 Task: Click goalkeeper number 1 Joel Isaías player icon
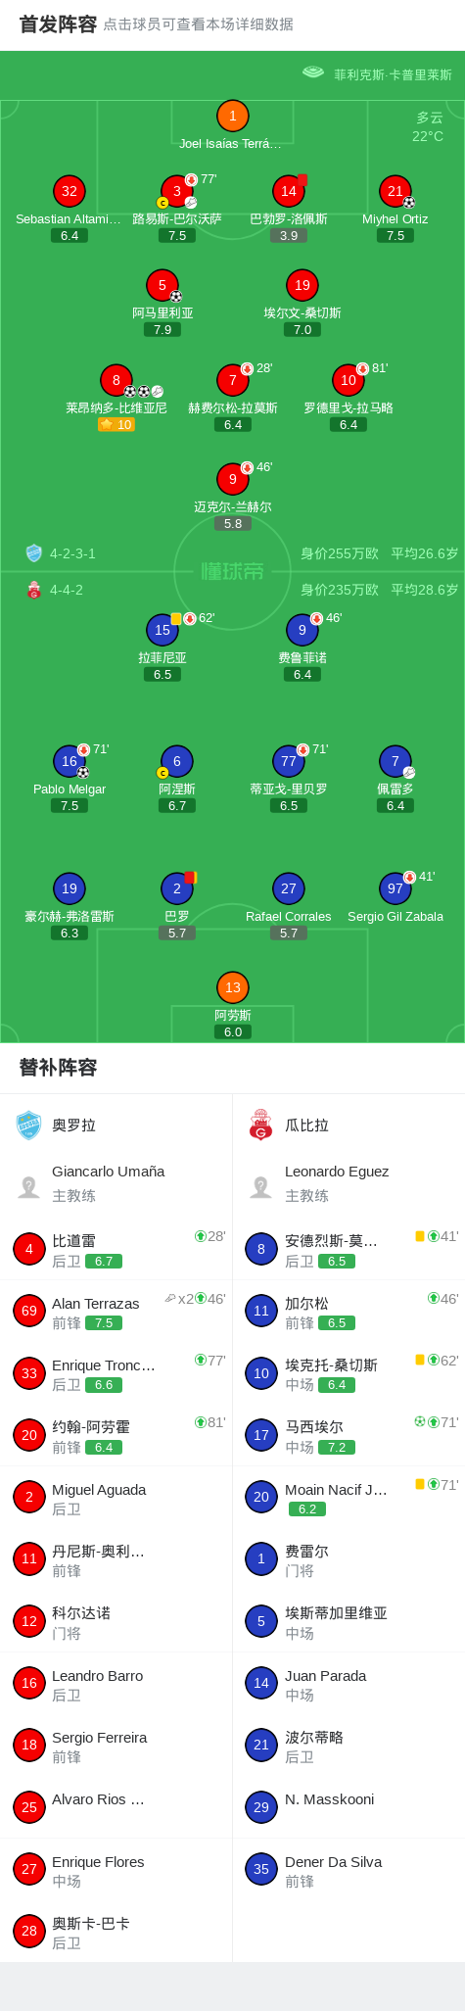(232, 116)
